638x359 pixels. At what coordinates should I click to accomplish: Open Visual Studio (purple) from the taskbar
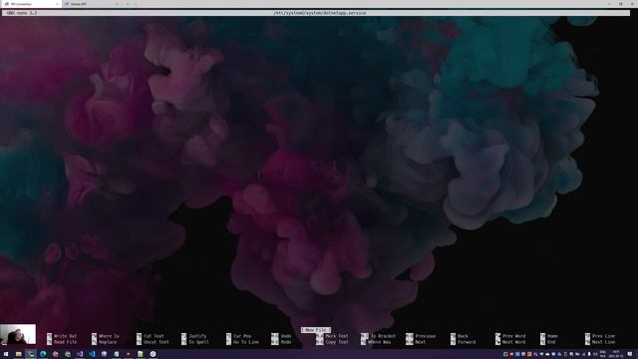[80, 354]
